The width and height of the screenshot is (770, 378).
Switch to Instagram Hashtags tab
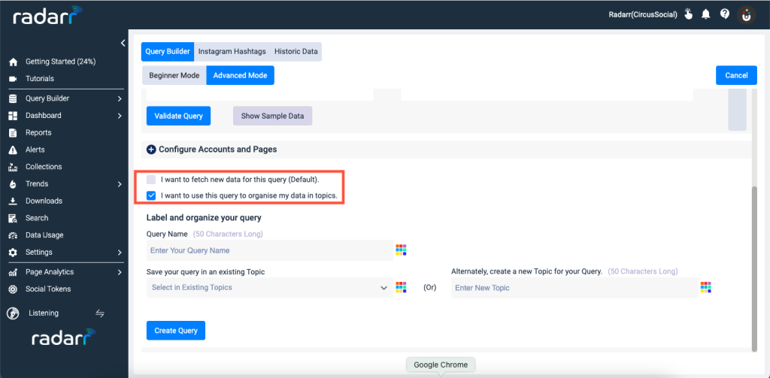click(x=232, y=52)
